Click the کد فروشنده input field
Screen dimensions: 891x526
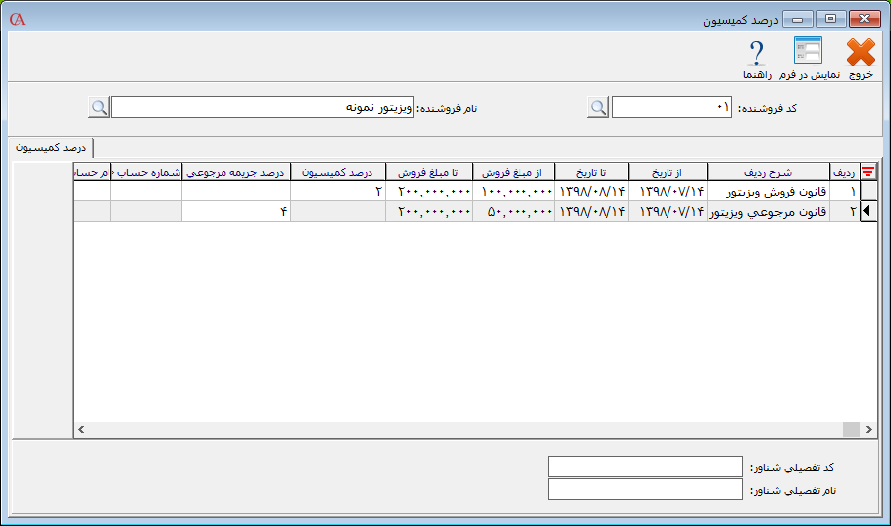pyautogui.click(x=672, y=107)
